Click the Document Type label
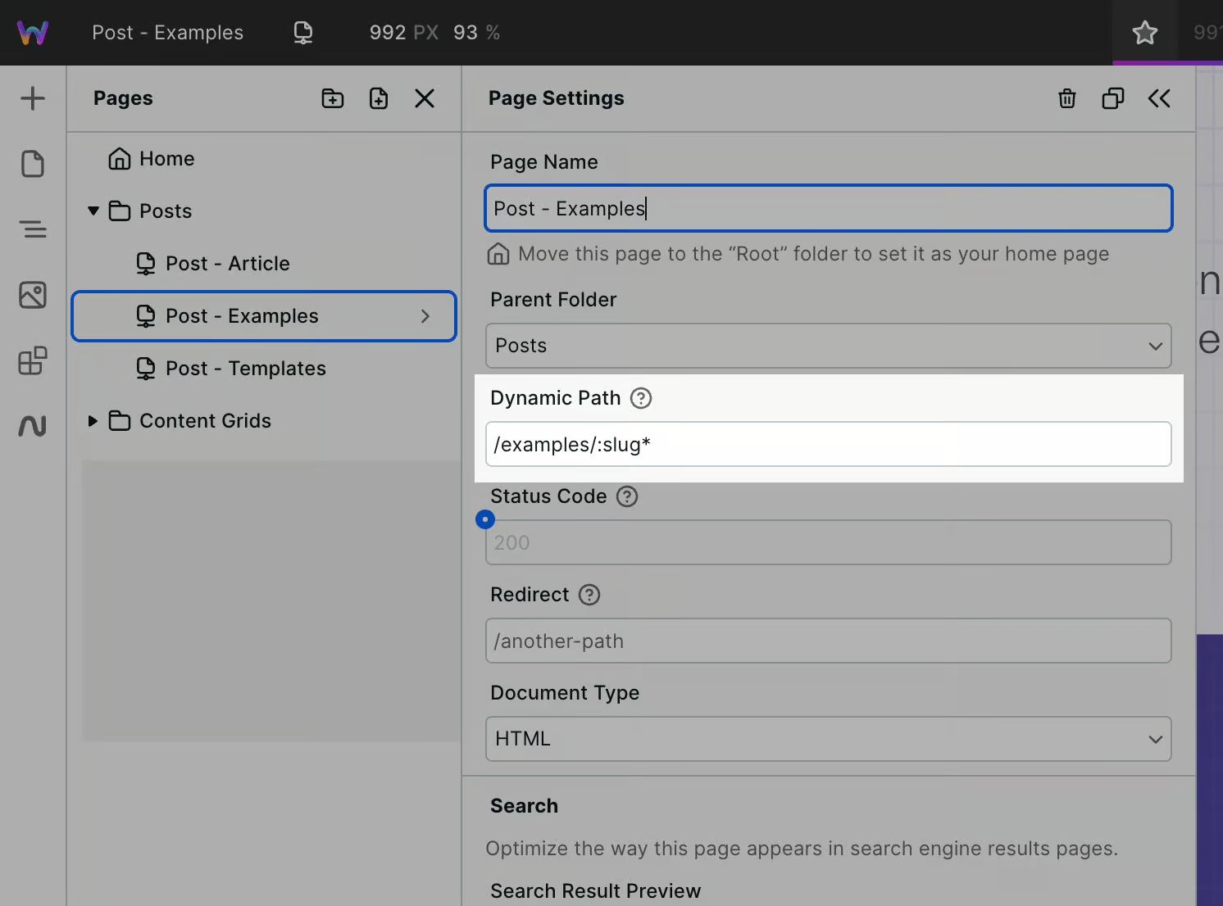 565,693
